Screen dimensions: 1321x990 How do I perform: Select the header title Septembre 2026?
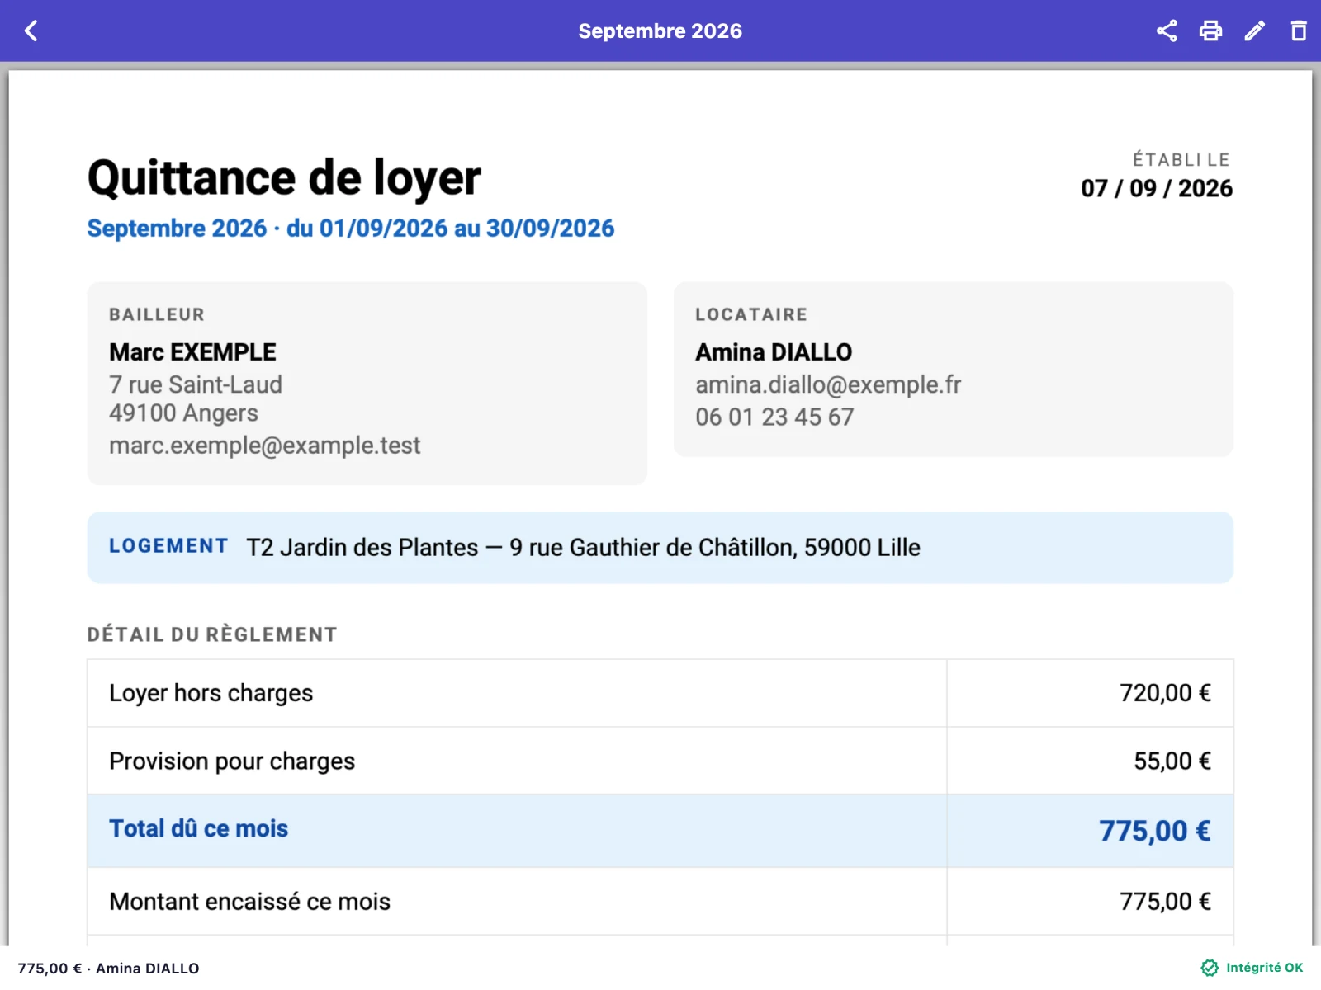click(x=660, y=31)
